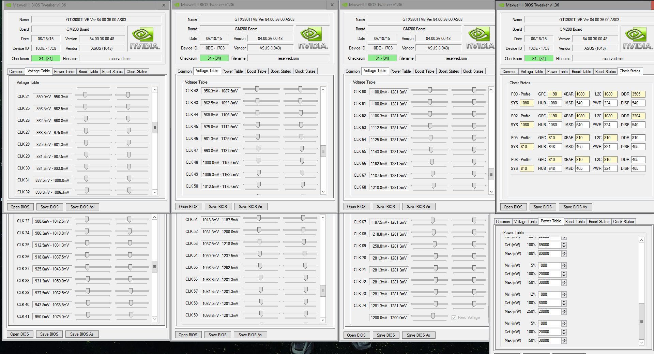Viewport: 654px width, 354px height.
Task: Click Save BIOS As beneath the CLK 32 row
Action: pos(82,207)
